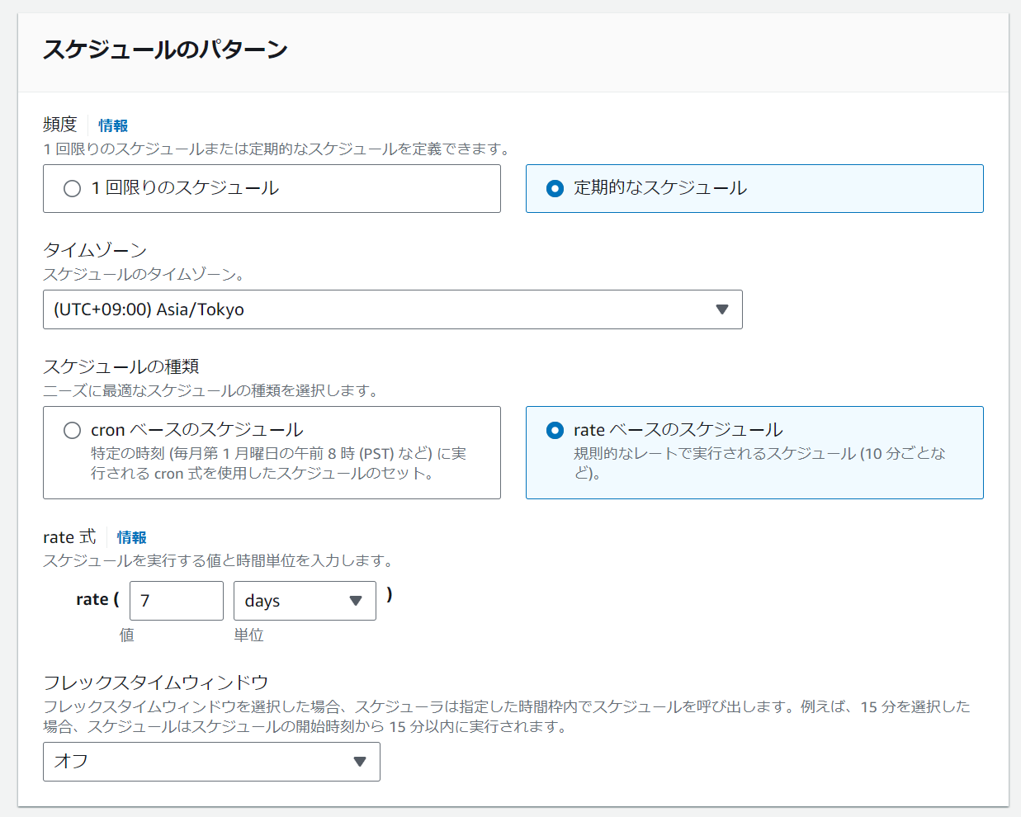The image size is (1021, 817).
Task: Select the rate ベースのスケジュール radio button
Action: pos(555,430)
